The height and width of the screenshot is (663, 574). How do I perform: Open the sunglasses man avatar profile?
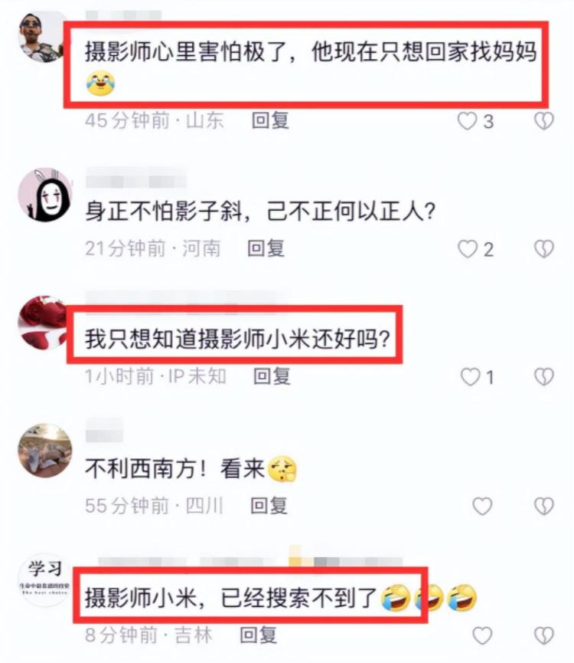point(41,37)
